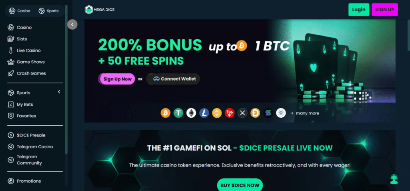Click the Bitcoin coin icon
Image resolution: width=410 pixels, height=191 pixels.
click(165, 113)
